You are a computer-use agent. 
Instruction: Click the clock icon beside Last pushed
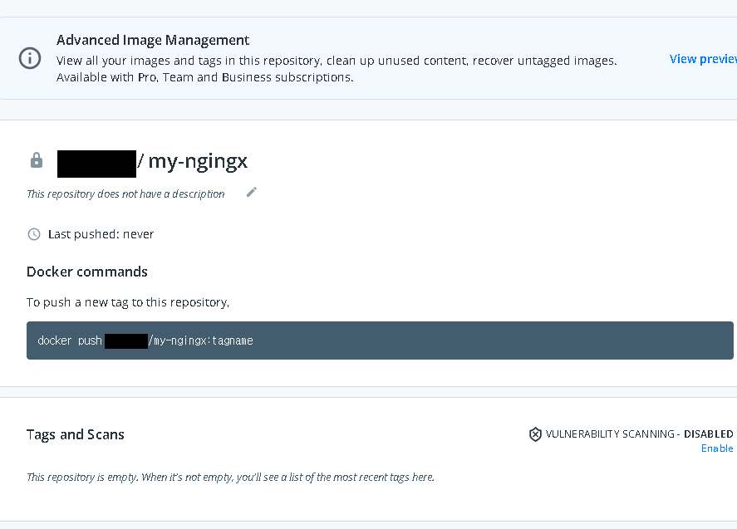pyautogui.click(x=34, y=234)
